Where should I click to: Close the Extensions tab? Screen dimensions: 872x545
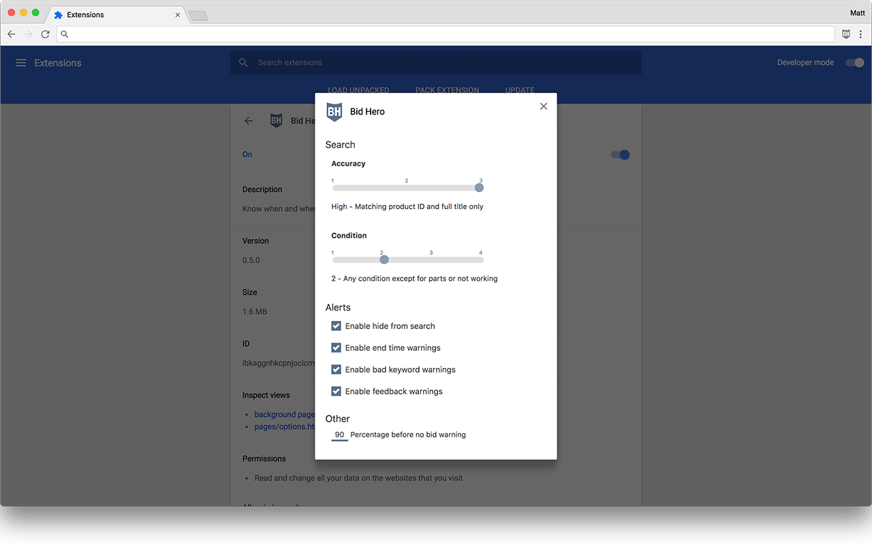[178, 14]
